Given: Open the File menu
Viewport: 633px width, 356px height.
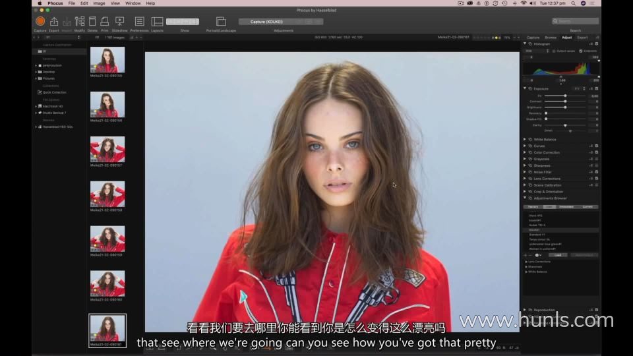Looking at the screenshot, I should (x=71, y=3).
